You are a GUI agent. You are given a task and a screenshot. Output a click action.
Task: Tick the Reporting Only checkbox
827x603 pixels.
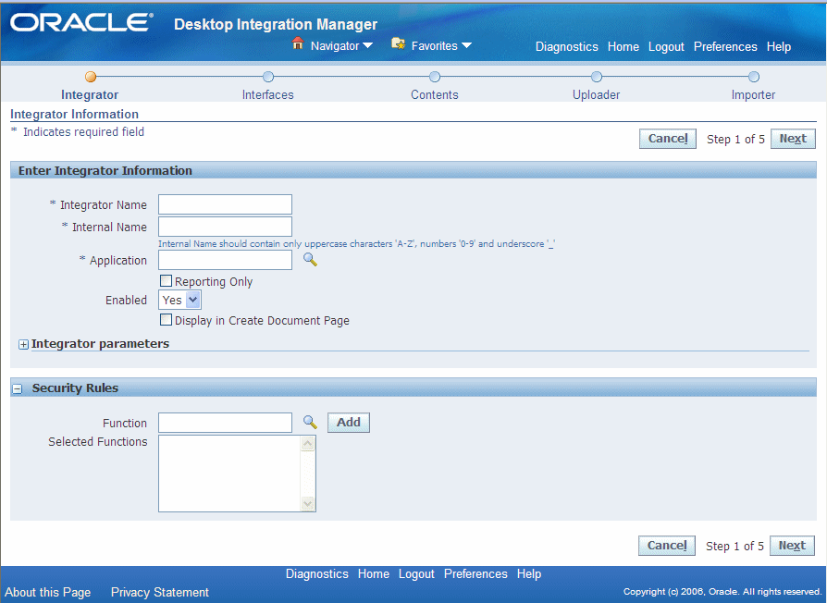(x=167, y=281)
